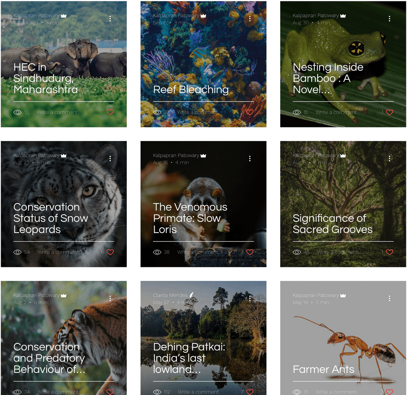Click views eye icon on Slow Loris post

(157, 252)
